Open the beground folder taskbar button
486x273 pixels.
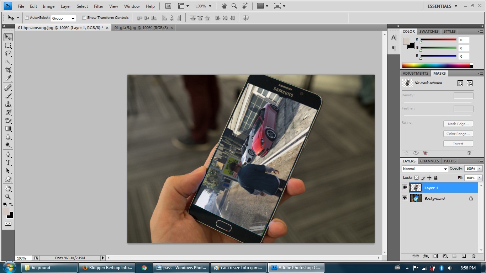(49, 268)
